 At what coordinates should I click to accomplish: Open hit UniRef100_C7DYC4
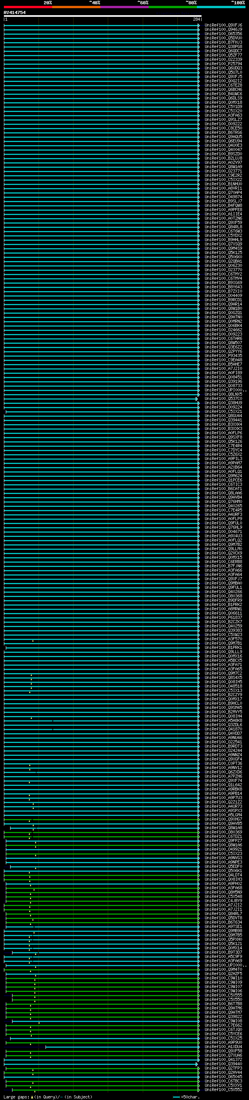(223, 450)
